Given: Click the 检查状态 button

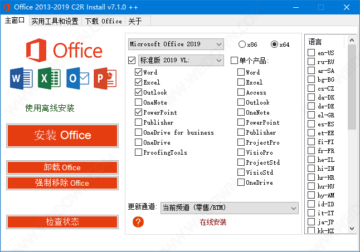Looking at the screenshot, I should [62, 222].
